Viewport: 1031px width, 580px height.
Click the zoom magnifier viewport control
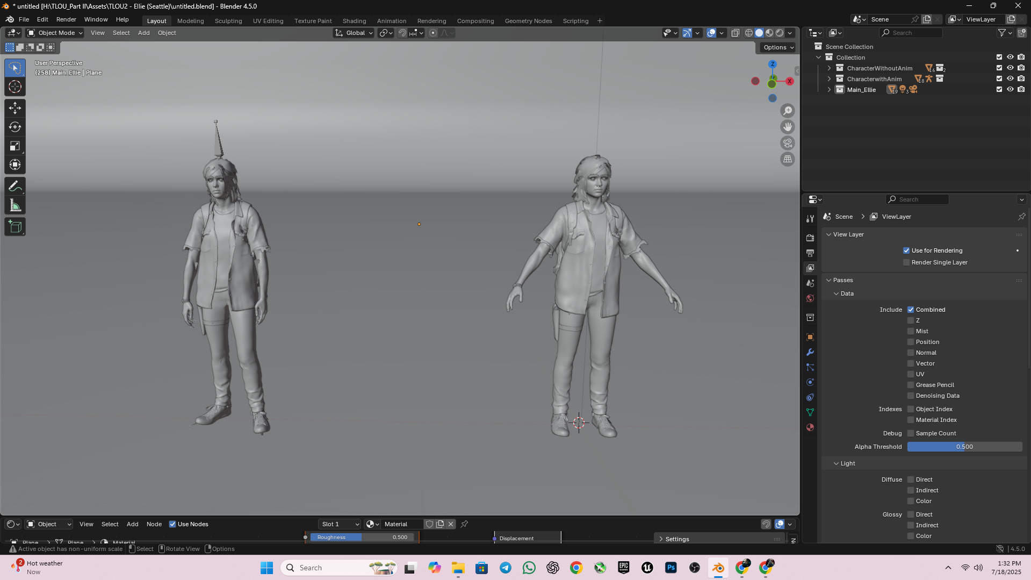[x=788, y=111]
